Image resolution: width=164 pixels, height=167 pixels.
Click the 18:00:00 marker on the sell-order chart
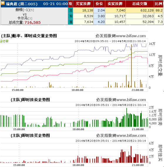pos(78,129)
